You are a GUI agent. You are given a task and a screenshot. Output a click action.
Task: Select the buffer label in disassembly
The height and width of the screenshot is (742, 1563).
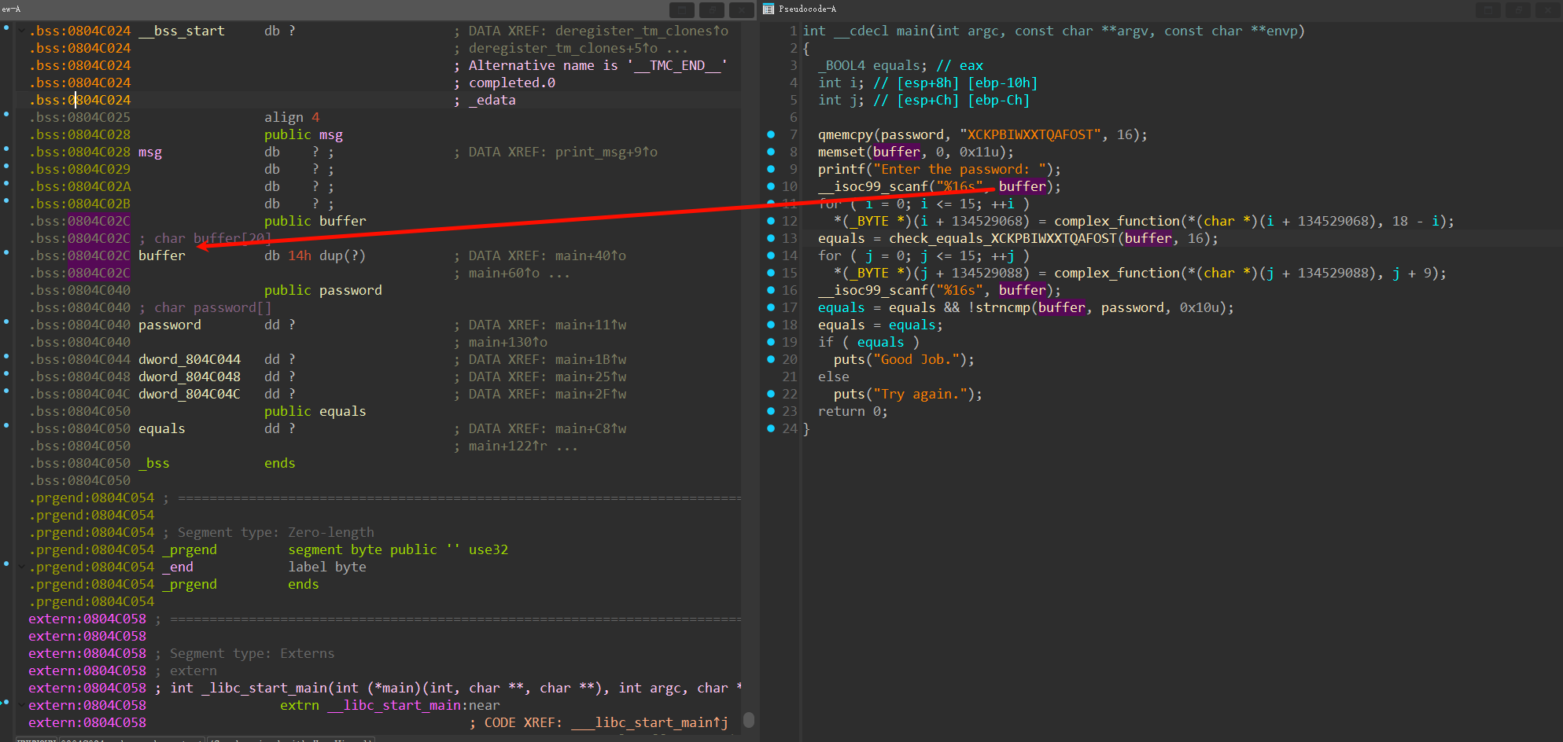(x=162, y=255)
